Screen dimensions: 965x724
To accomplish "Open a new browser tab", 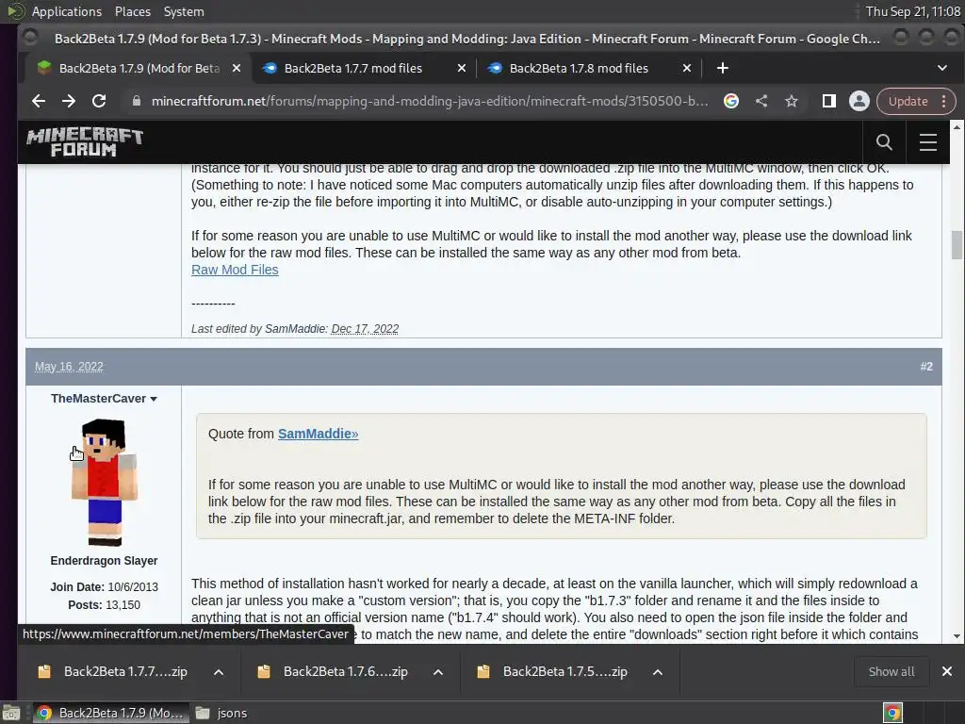I will click(723, 68).
